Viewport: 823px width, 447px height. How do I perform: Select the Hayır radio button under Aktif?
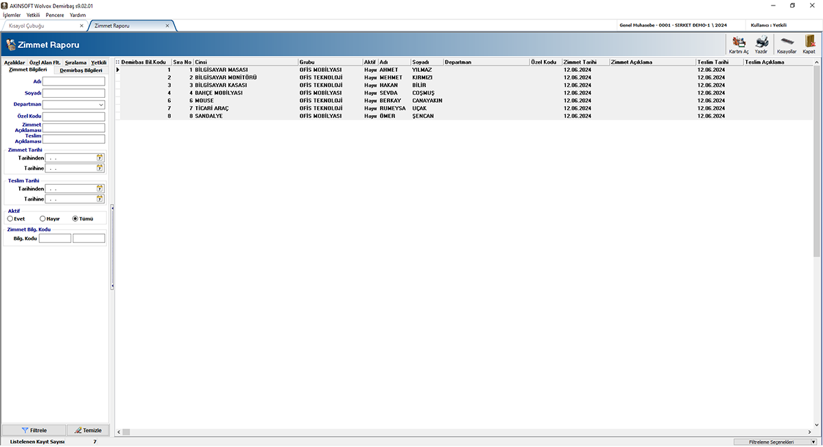43,218
